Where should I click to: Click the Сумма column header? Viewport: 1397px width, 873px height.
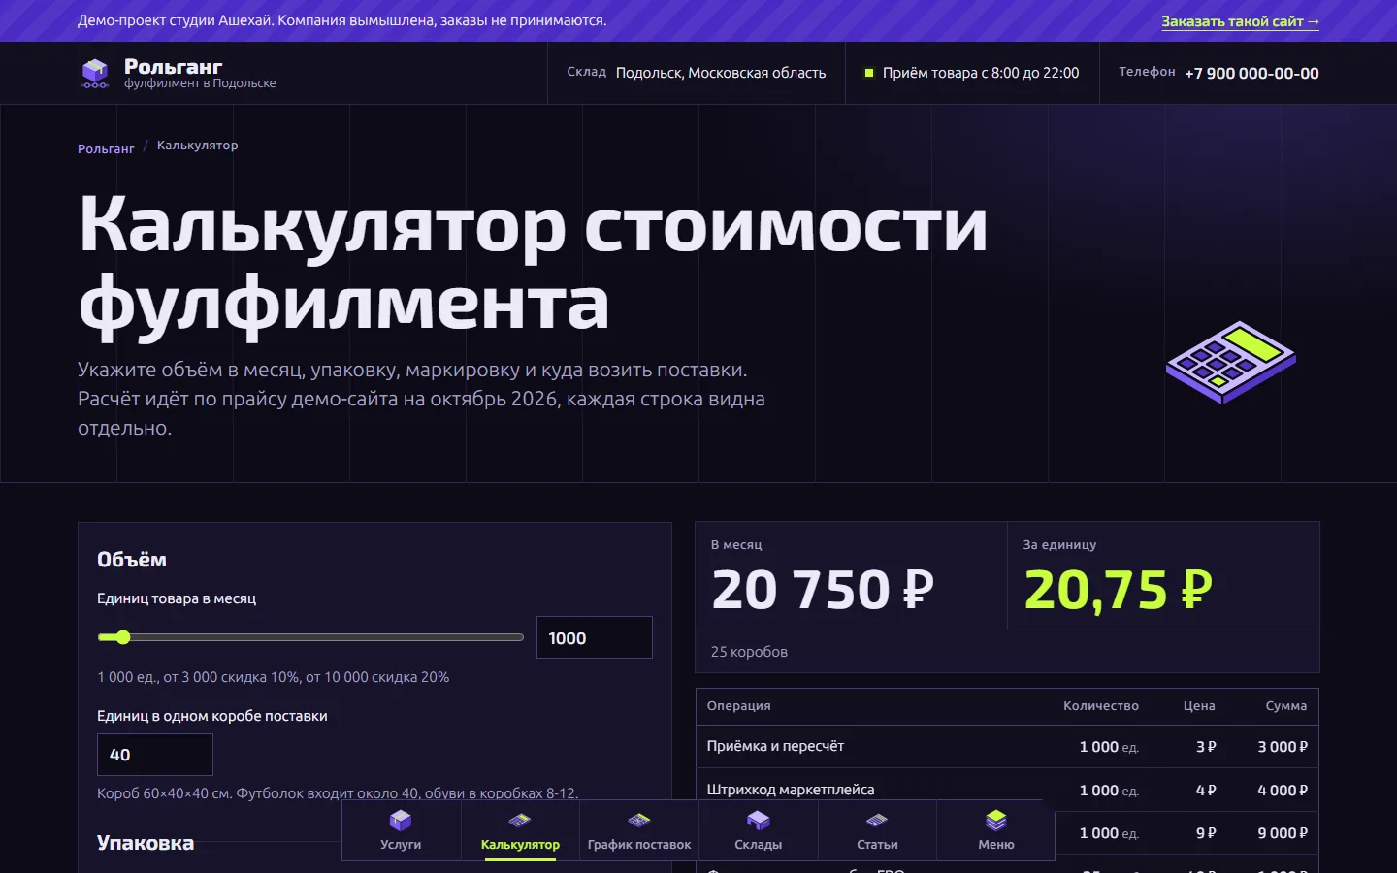click(x=1286, y=706)
